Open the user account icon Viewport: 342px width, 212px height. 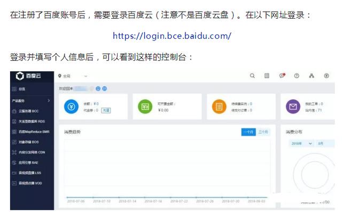[312, 76]
